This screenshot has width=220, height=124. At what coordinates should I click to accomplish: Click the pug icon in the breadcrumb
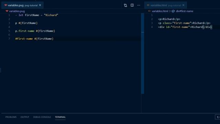tap(7, 11)
